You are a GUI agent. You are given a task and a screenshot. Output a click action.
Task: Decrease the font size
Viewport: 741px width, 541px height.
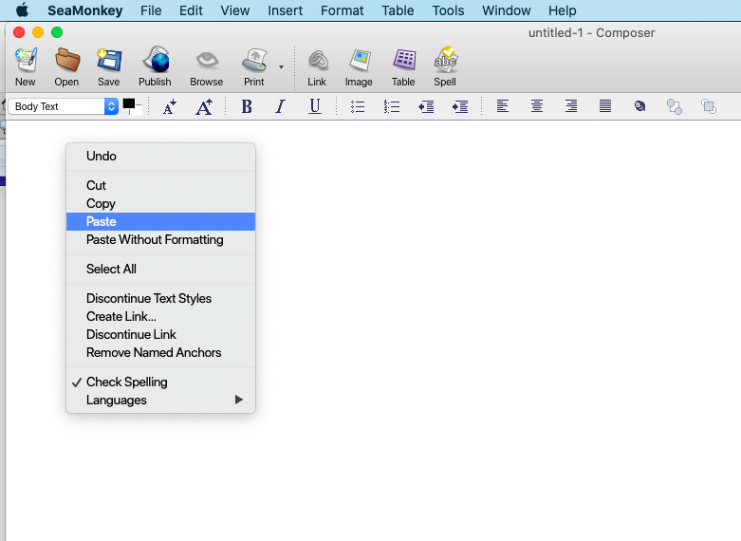170,106
